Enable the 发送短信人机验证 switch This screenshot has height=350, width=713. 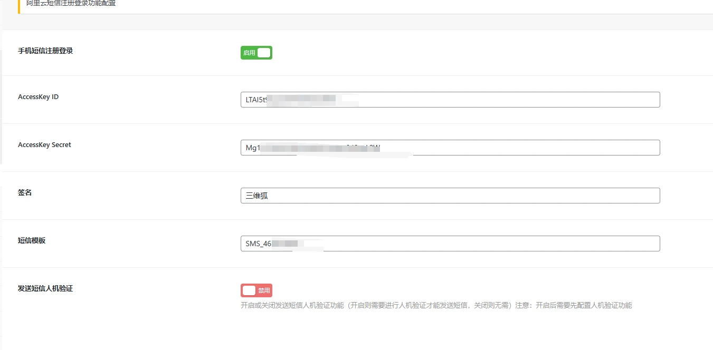click(256, 290)
